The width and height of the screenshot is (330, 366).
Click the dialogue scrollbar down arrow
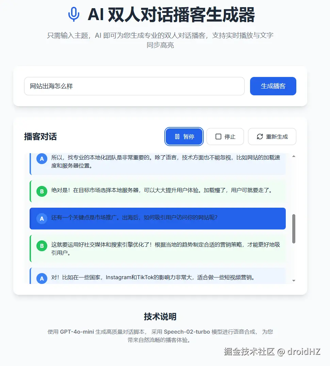click(294, 281)
